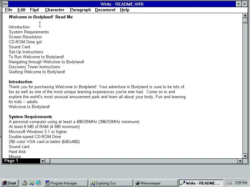Screen dimensions: 250x187
Task: Click 'System Requirements' in the contents list
Action: [x=29, y=32]
